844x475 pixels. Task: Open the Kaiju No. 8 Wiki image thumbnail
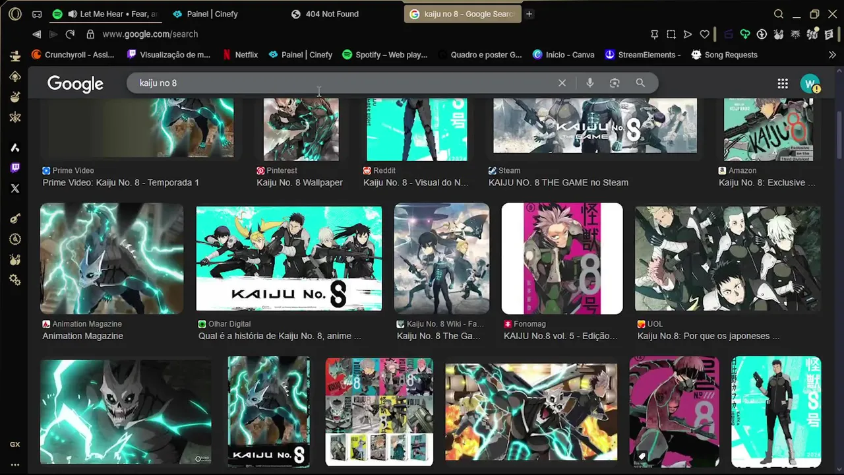click(x=442, y=259)
